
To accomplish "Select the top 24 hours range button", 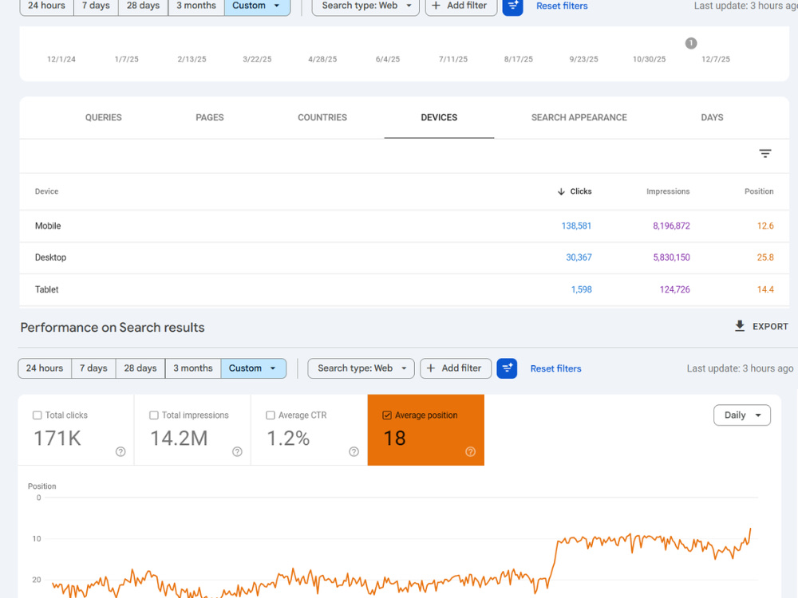I will [x=46, y=6].
